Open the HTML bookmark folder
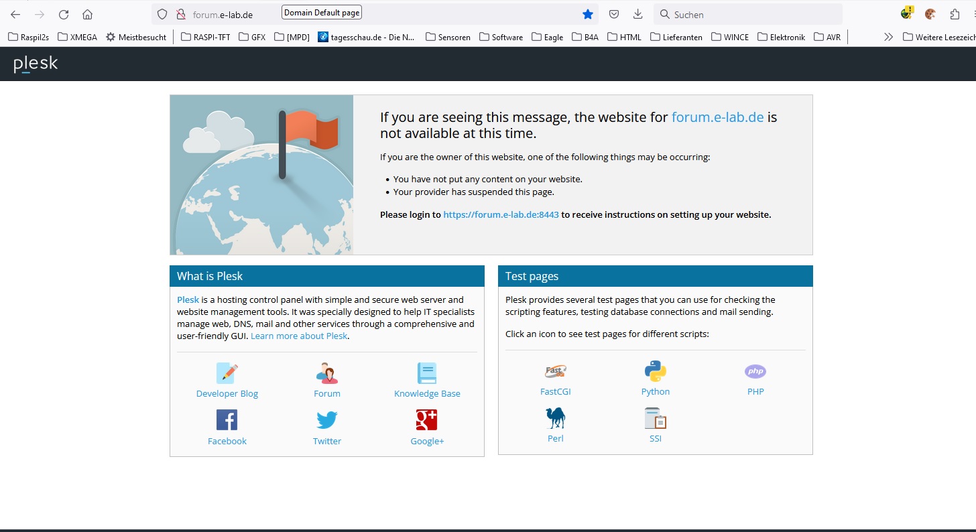The image size is (976, 532). [x=624, y=37]
